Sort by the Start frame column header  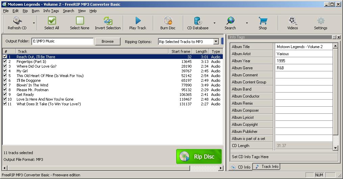pyautogui.click(x=181, y=51)
